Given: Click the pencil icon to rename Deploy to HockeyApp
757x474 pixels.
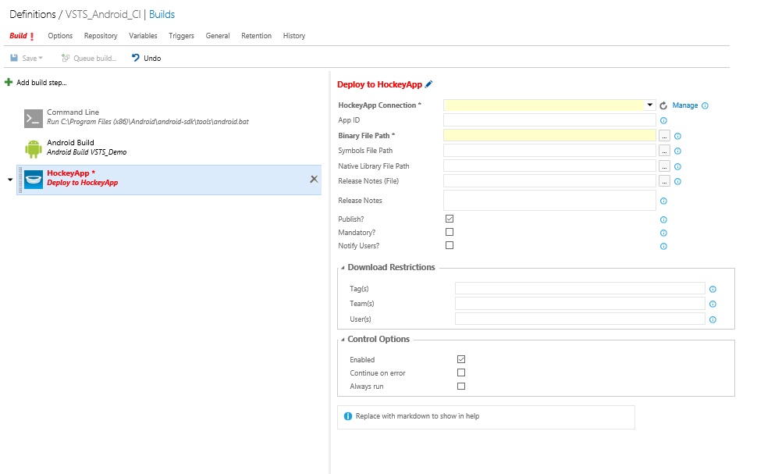Looking at the screenshot, I should pyautogui.click(x=428, y=84).
